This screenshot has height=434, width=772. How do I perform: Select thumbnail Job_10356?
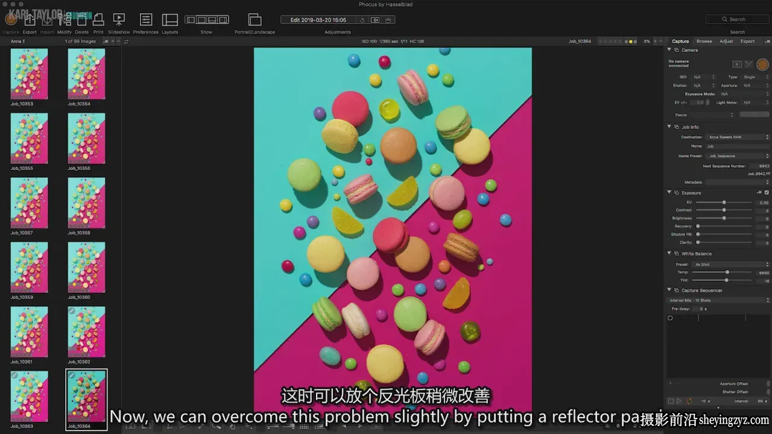(86, 138)
